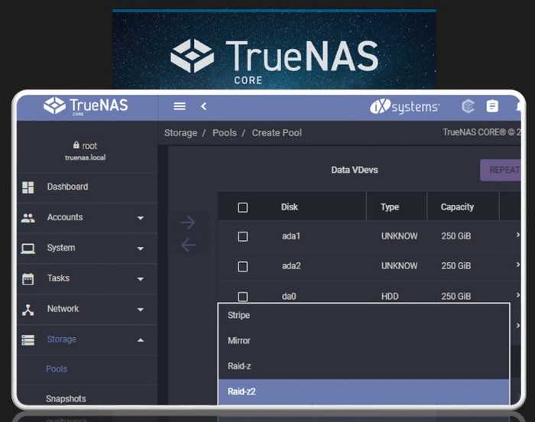This screenshot has height=422, width=535.
Task: Expand the Accounts menu arrow
Action: tap(140, 218)
